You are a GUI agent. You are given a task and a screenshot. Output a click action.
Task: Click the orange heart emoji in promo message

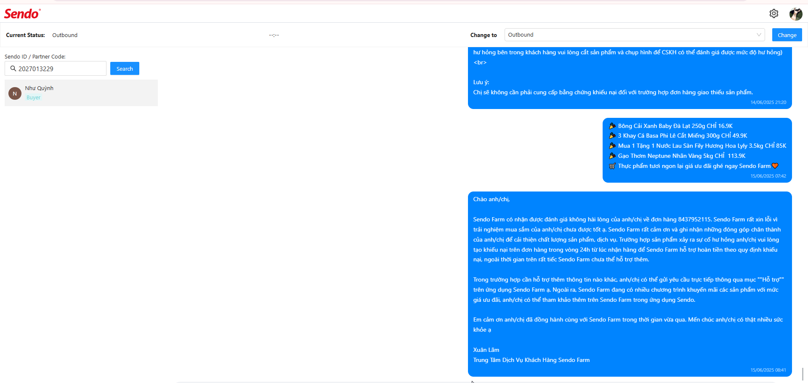(x=775, y=166)
